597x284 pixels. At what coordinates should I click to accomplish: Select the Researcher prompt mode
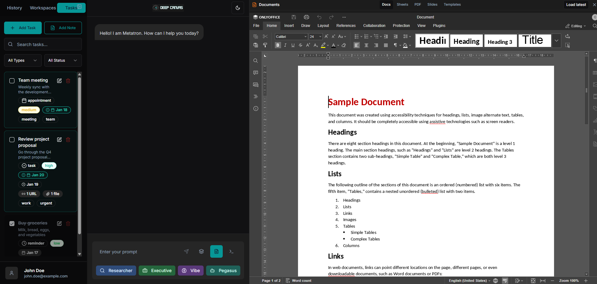click(116, 270)
